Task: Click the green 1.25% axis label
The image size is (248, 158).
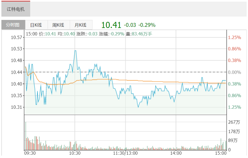Action: (x=234, y=107)
